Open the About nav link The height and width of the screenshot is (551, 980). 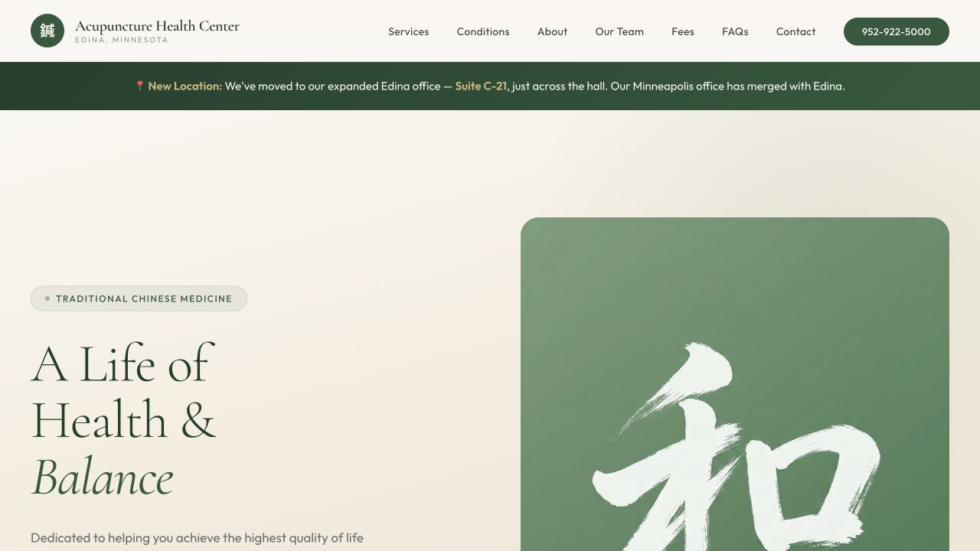(552, 31)
